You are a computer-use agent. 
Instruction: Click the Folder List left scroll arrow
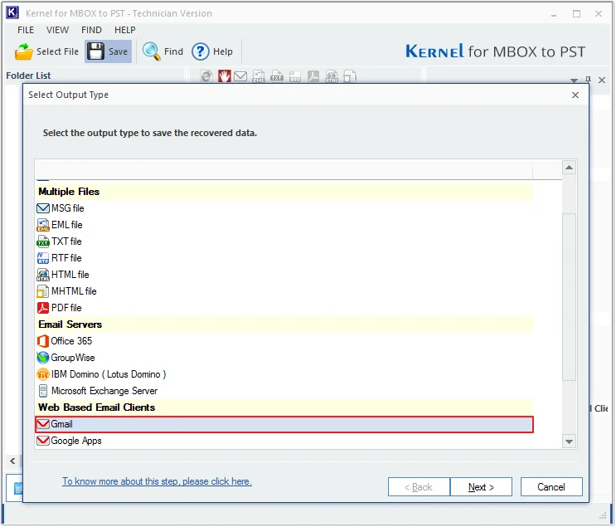click(12, 461)
